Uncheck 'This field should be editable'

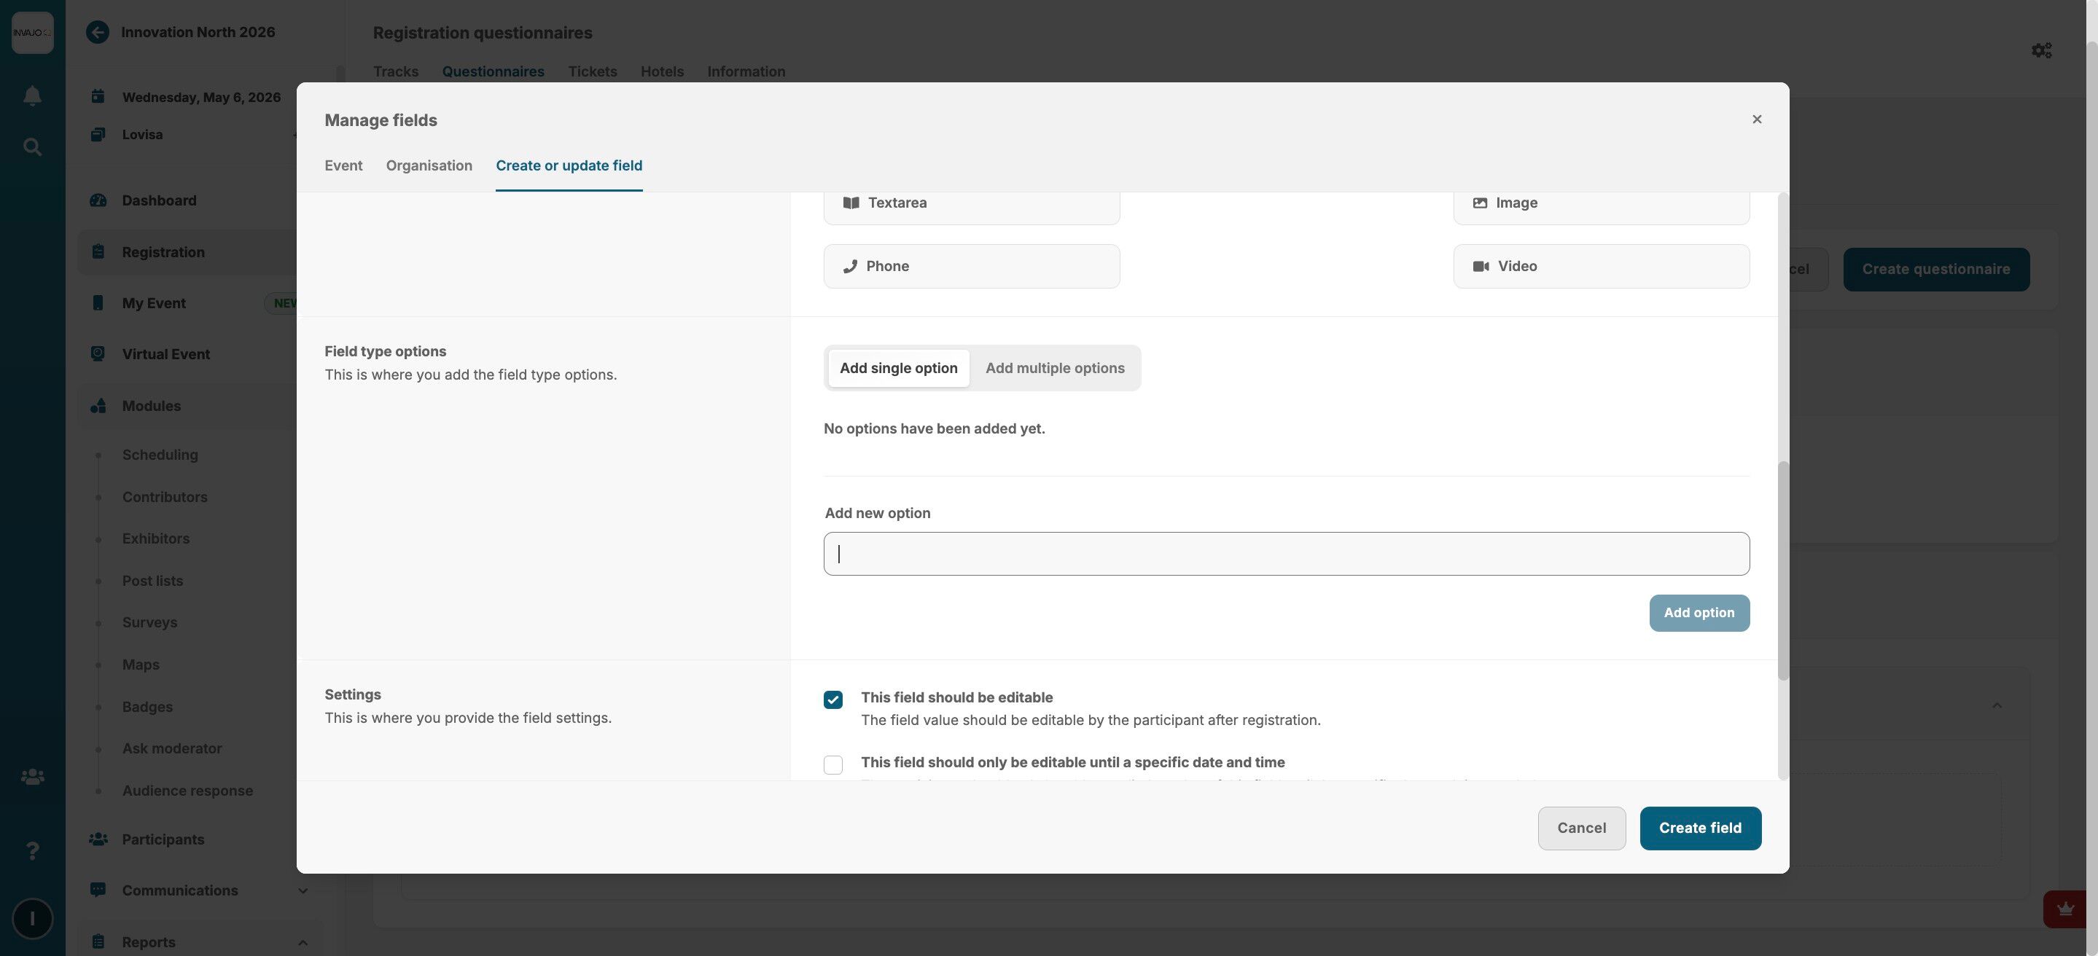832,700
